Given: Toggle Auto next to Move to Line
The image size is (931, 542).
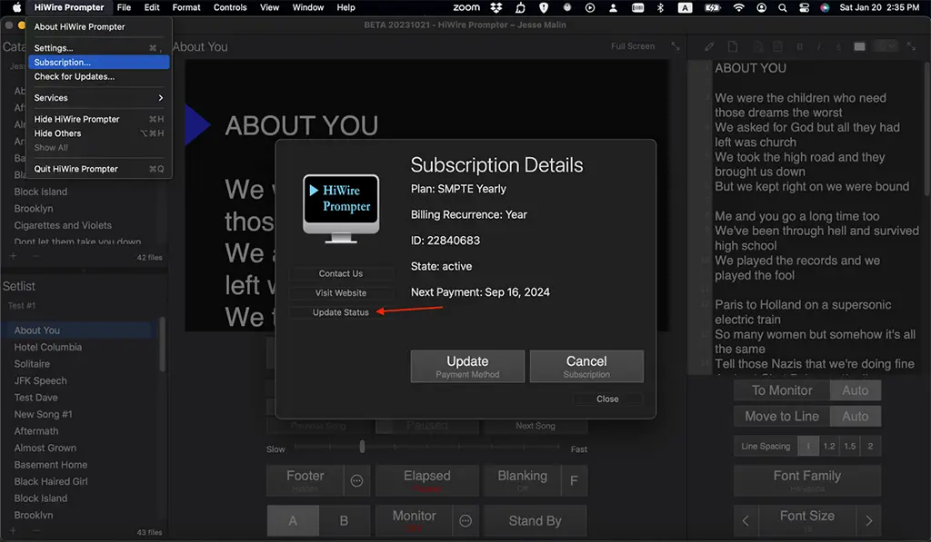Looking at the screenshot, I should tap(855, 417).
